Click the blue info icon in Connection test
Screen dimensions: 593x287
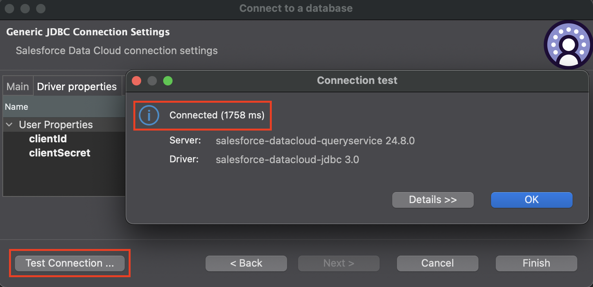coord(149,115)
